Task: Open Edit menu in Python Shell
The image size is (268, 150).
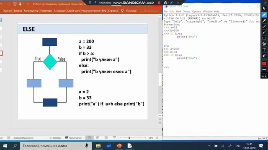Action: [171, 12]
